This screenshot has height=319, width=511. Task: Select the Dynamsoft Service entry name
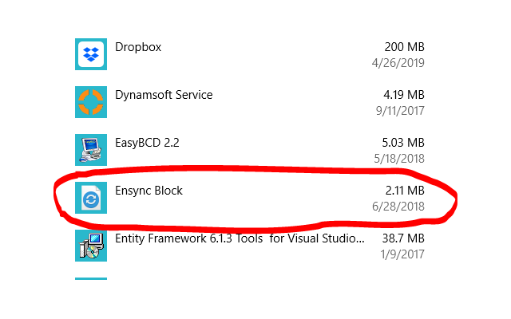coord(164,95)
